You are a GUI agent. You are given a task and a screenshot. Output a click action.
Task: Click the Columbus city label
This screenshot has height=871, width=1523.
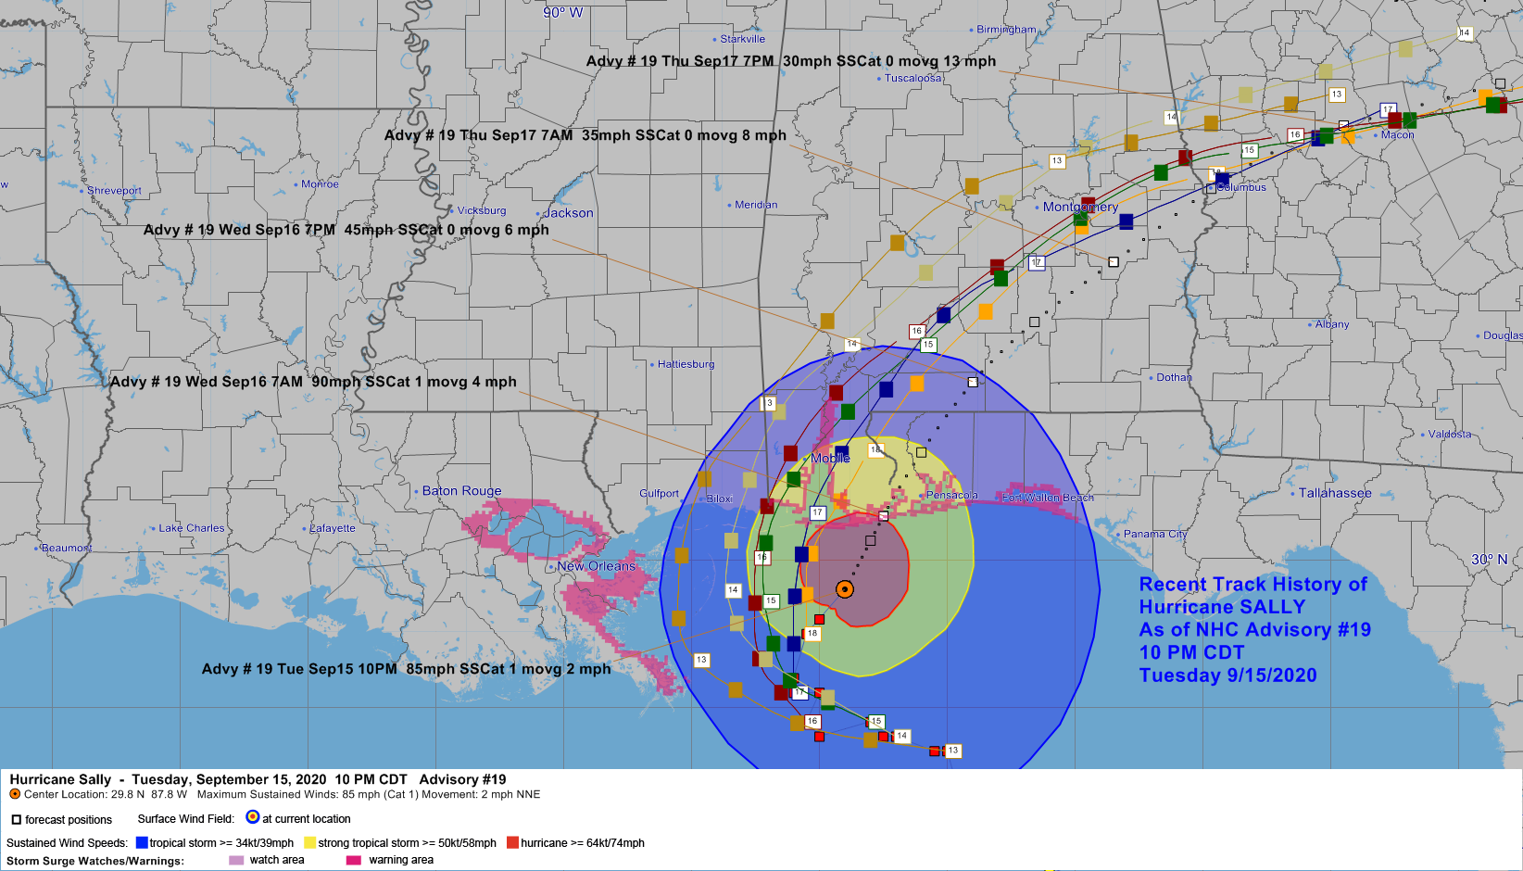(1240, 187)
